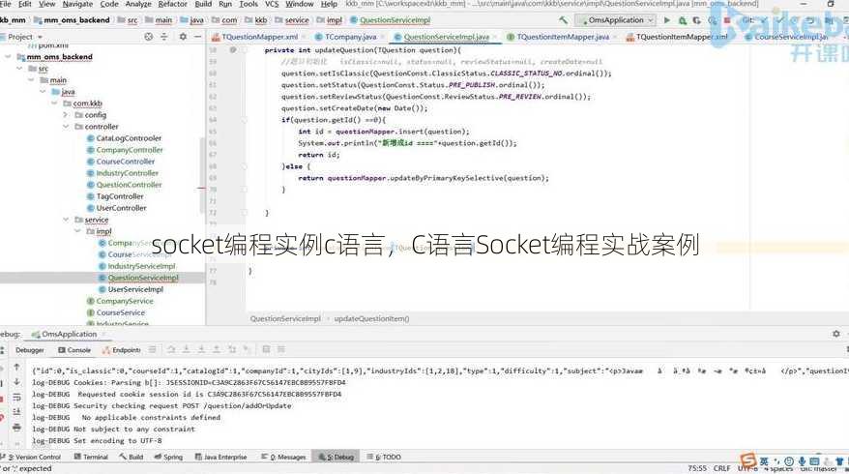Click updateQuestionItem() editor breadcrumb
The height and width of the screenshot is (474, 849).
[x=371, y=318]
